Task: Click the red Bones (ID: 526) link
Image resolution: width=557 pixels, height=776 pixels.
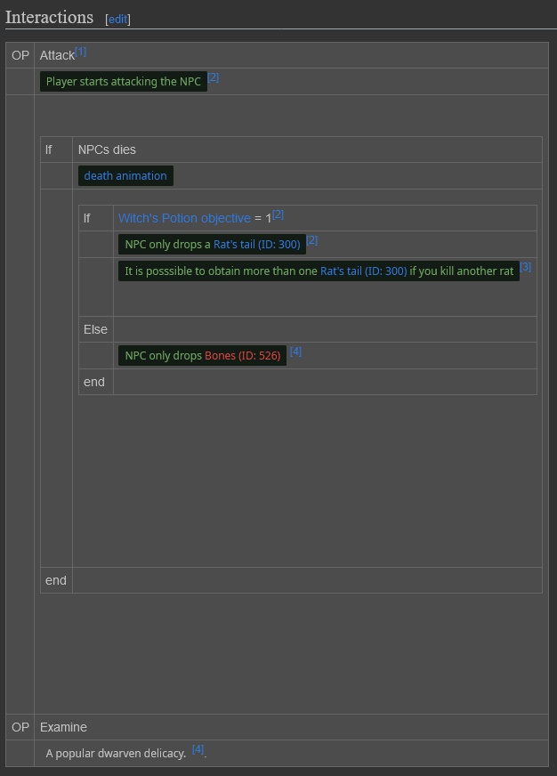Action: [243, 356]
